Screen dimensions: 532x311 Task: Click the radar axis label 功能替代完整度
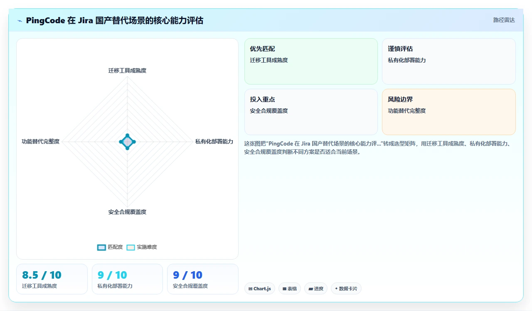(x=41, y=141)
